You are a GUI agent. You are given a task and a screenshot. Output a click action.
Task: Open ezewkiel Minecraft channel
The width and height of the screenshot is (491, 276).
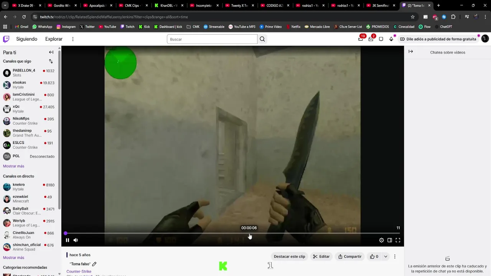click(29, 199)
